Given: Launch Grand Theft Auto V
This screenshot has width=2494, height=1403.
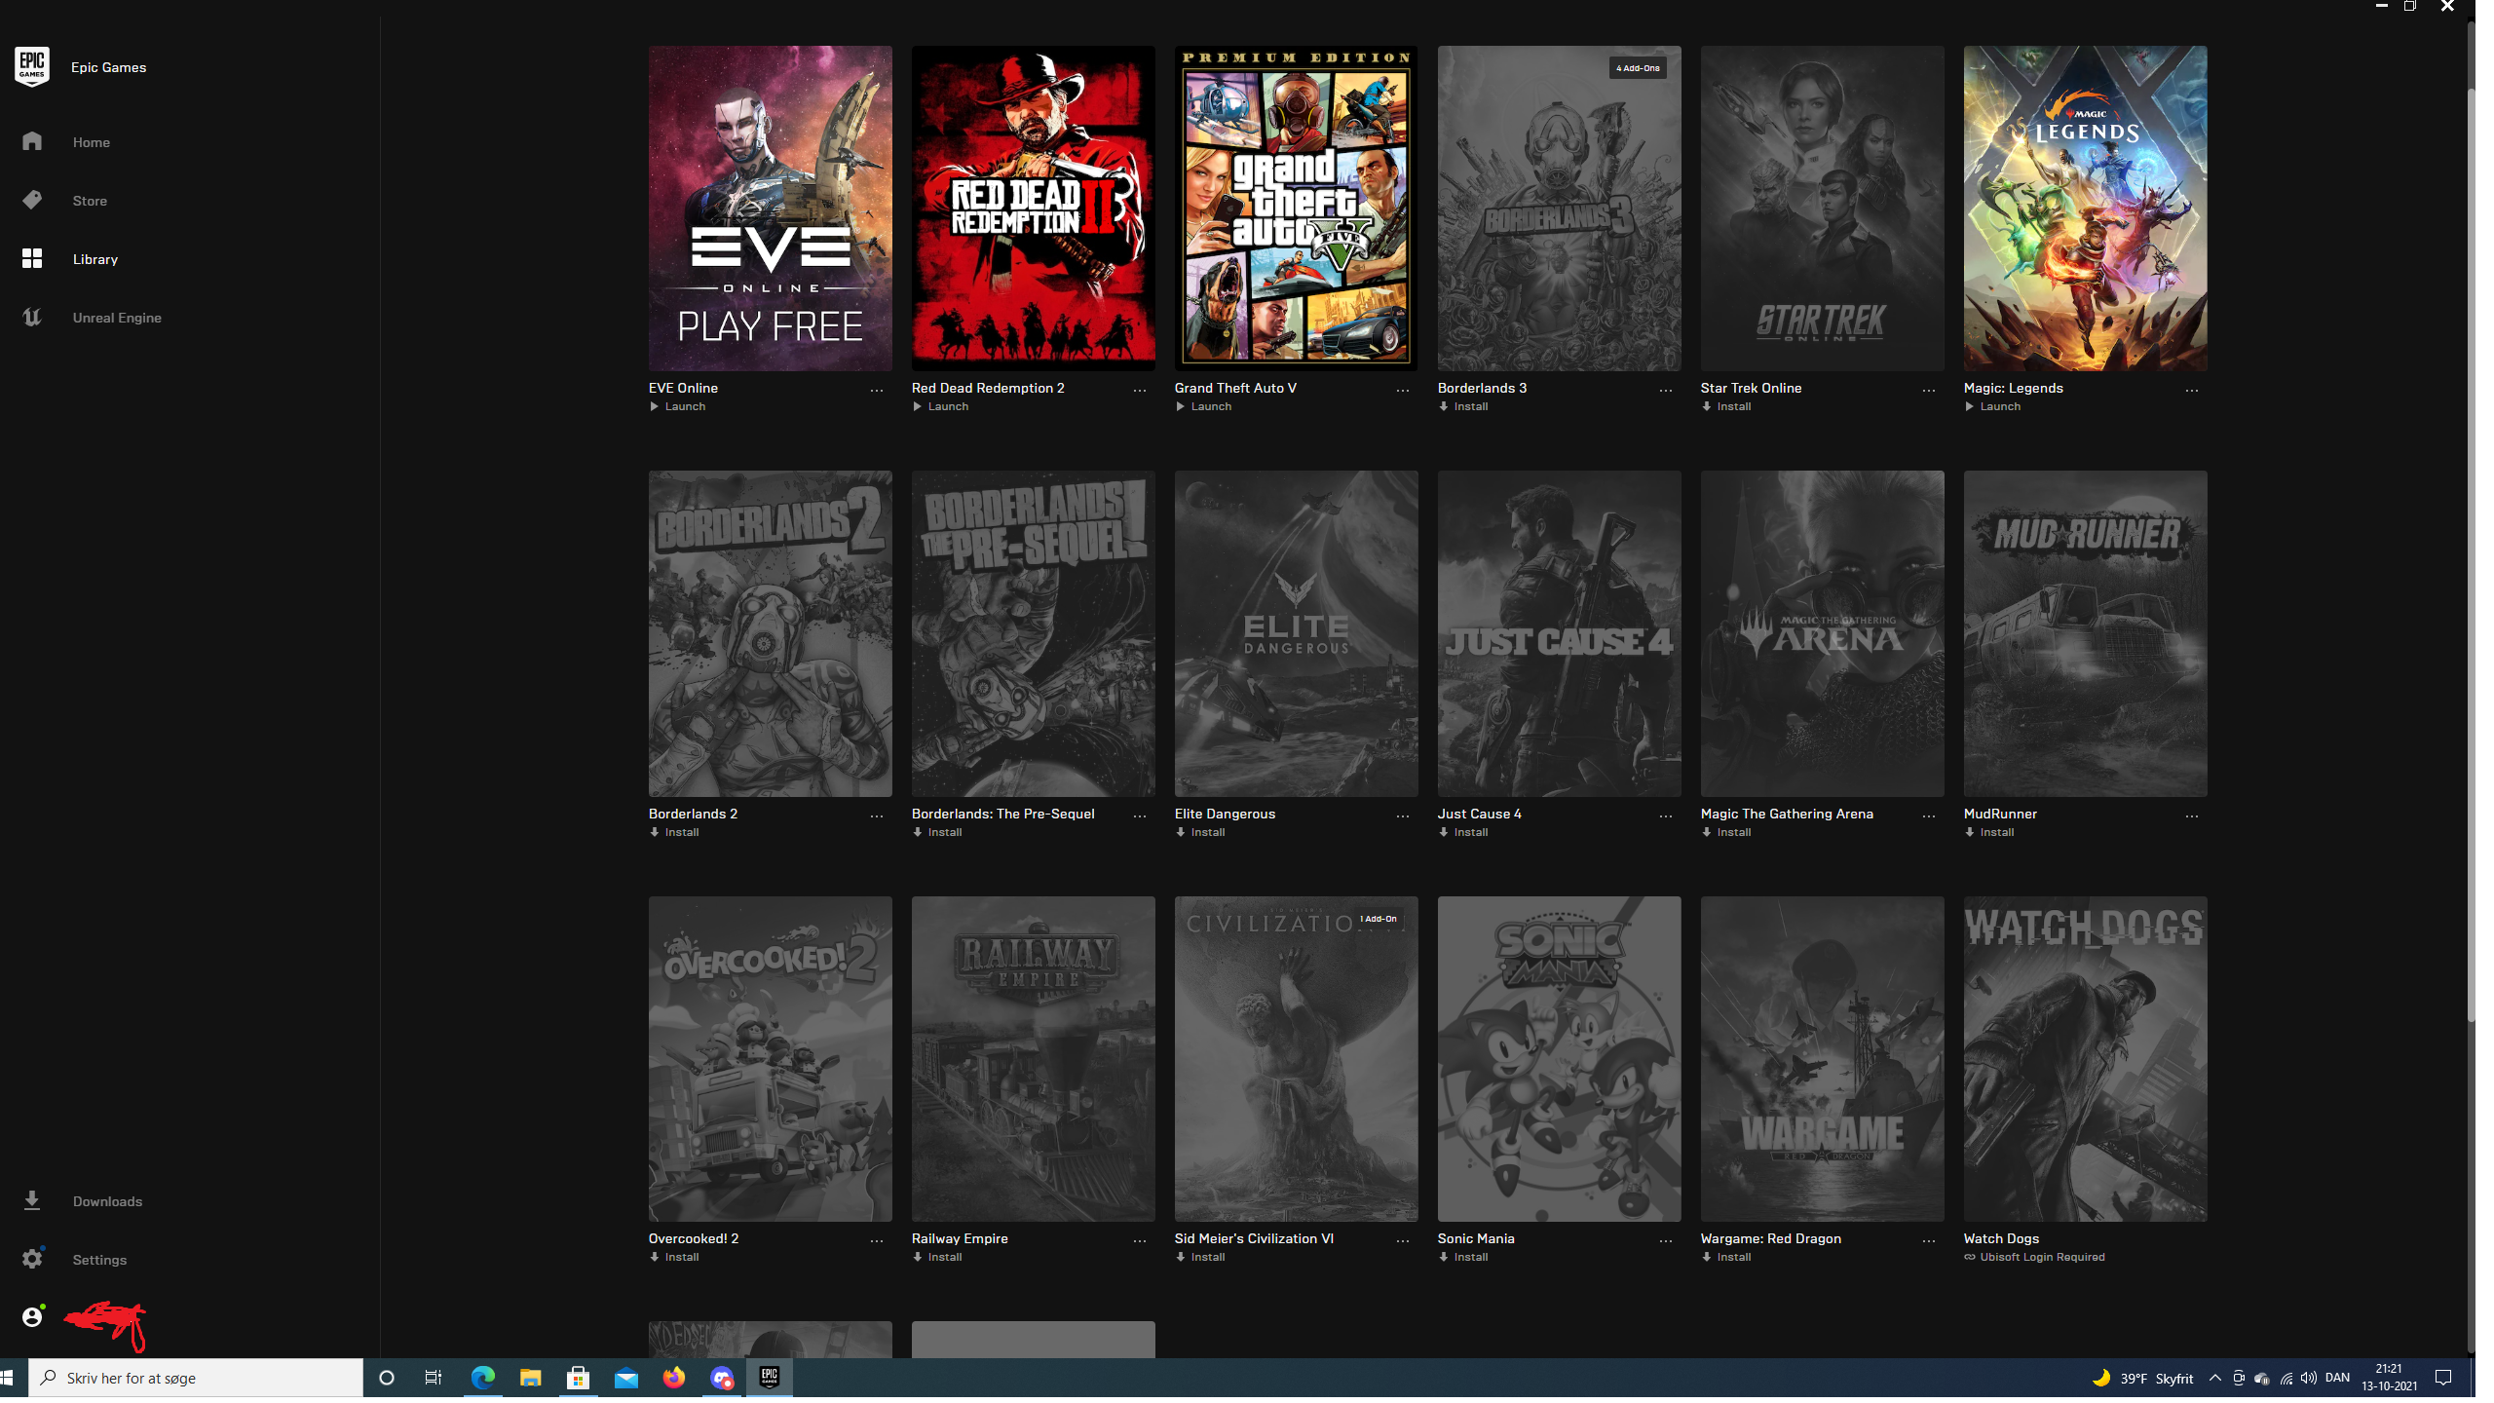Looking at the screenshot, I should [x=1204, y=406].
